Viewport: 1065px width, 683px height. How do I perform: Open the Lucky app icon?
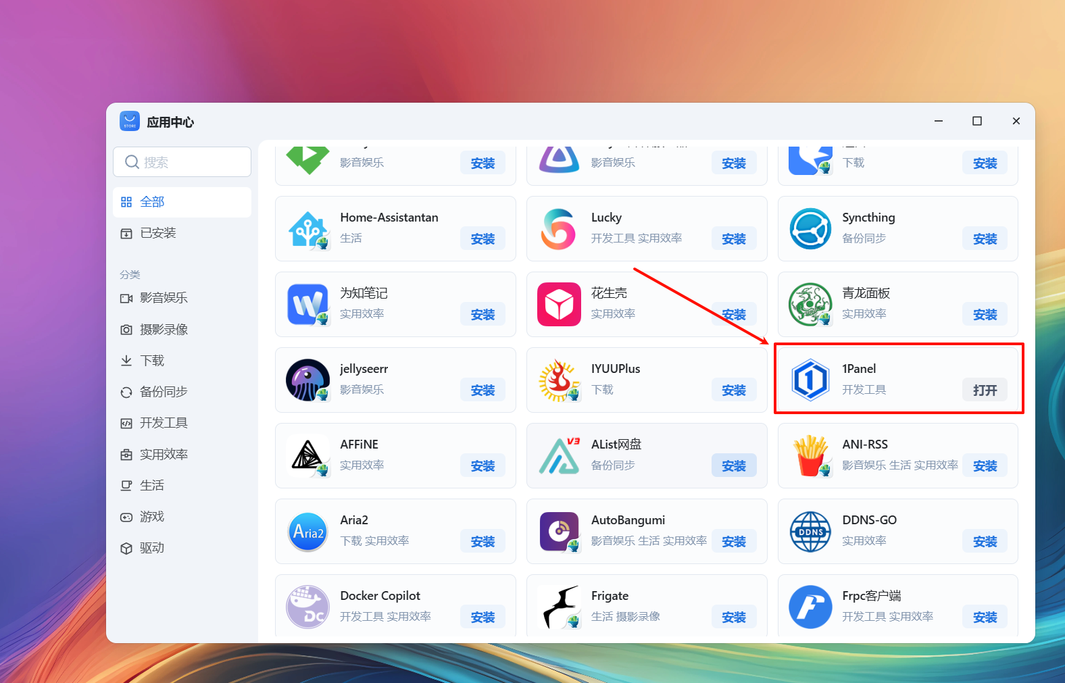click(x=559, y=229)
